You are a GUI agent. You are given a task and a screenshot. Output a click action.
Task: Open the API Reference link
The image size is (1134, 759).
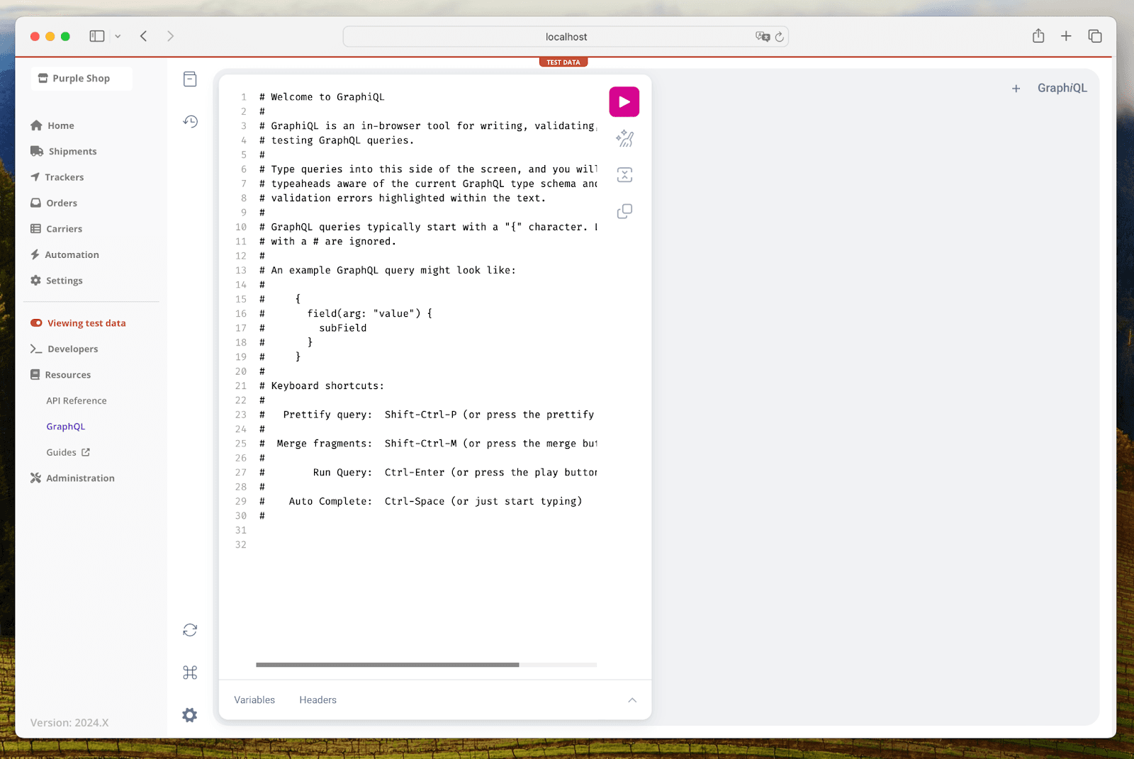(77, 401)
